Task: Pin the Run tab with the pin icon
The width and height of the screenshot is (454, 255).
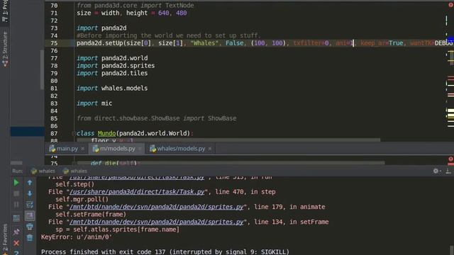Action: 16,232
